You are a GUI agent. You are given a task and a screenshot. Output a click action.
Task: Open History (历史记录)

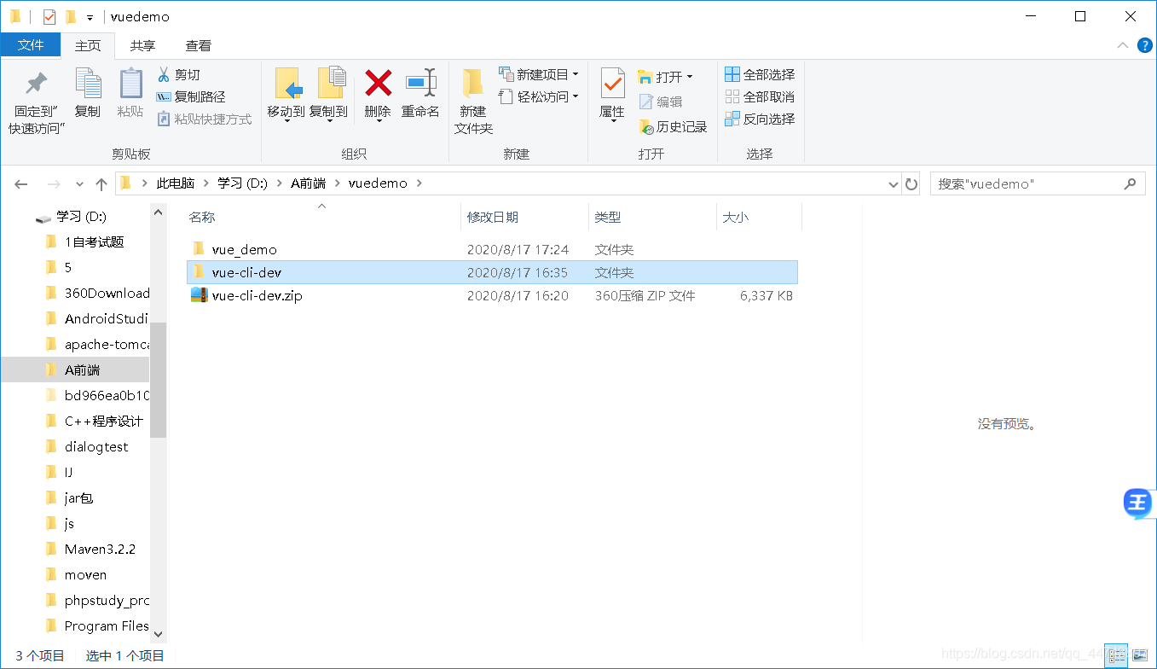[x=673, y=126]
